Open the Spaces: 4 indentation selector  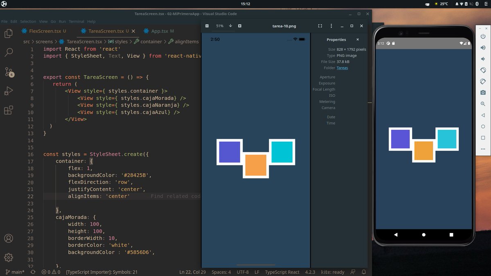221,272
